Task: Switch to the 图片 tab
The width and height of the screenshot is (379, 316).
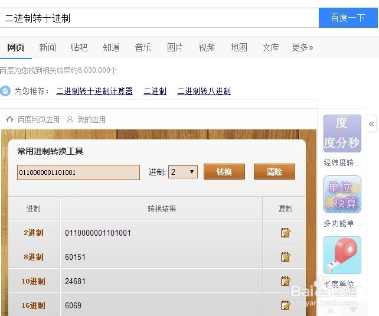Action: point(175,47)
